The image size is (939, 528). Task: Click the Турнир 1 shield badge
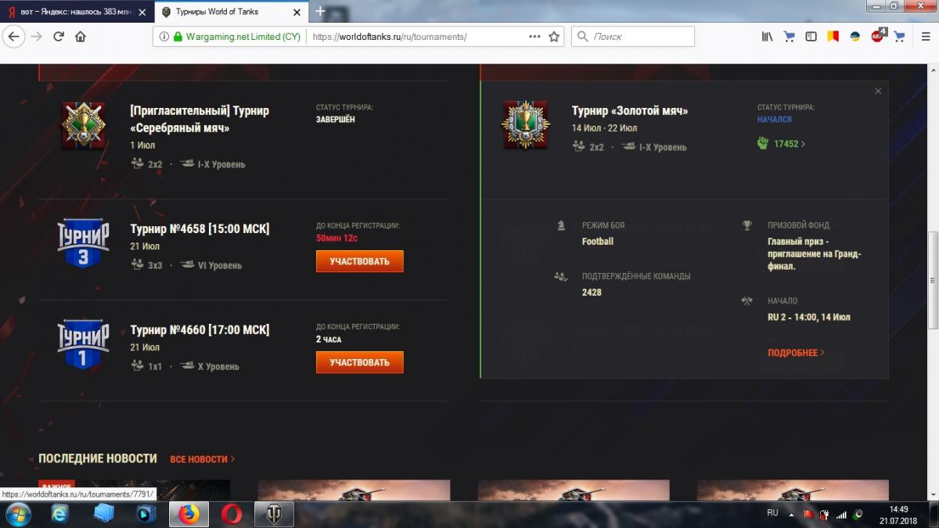tap(83, 345)
